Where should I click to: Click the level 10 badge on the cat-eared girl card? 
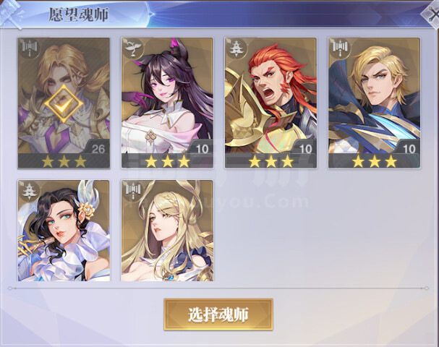(202, 149)
